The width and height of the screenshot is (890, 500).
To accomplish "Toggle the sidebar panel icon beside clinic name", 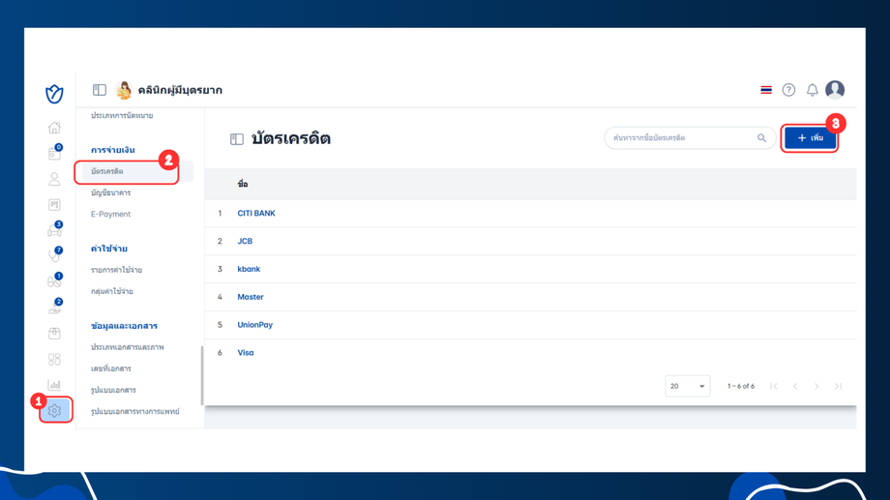I will tap(100, 90).
